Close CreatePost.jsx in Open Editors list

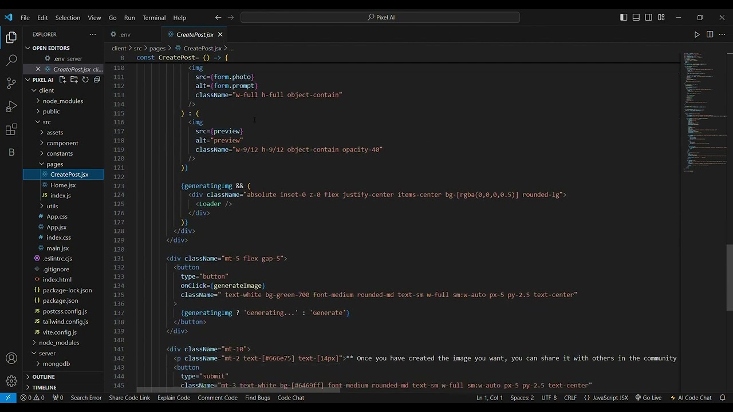point(38,69)
